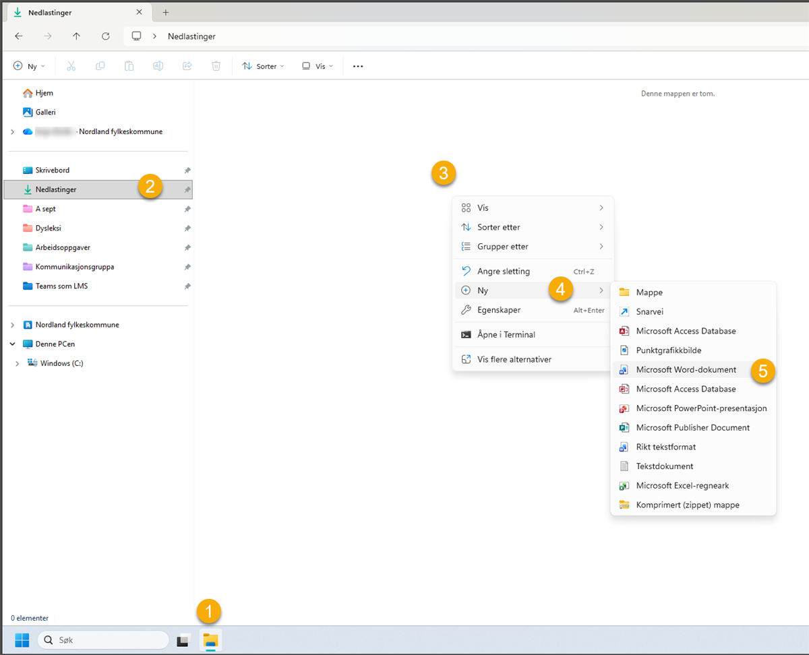Open the Vis dropdown in the toolbar
This screenshot has height=655, width=809.
tap(318, 66)
